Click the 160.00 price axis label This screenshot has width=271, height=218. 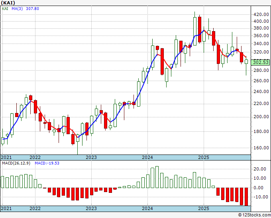pos(261,148)
